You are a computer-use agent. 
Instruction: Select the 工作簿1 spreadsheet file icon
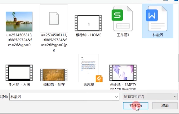pos(122,19)
